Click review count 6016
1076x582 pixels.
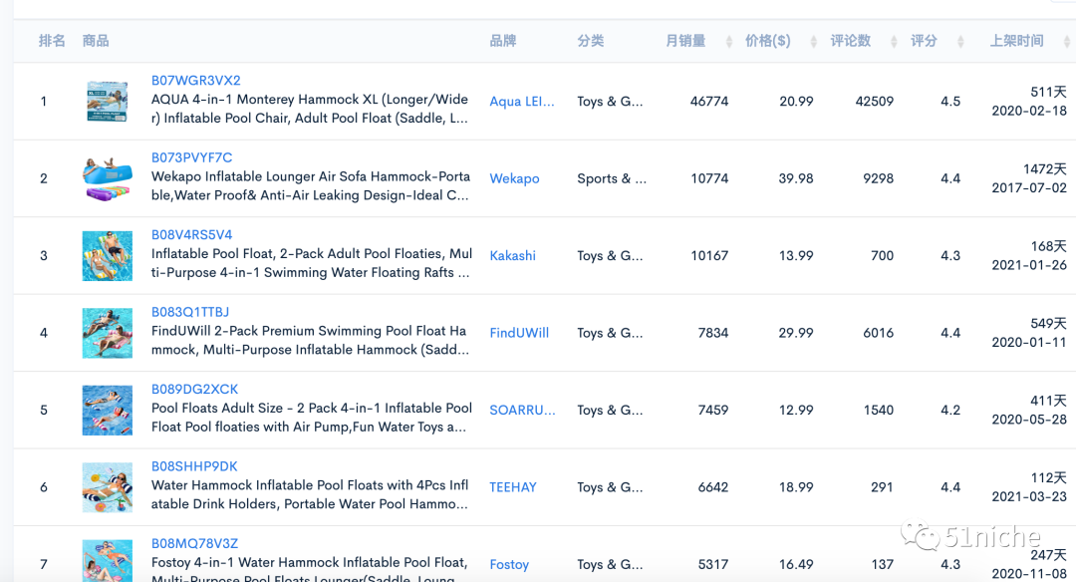point(879,333)
